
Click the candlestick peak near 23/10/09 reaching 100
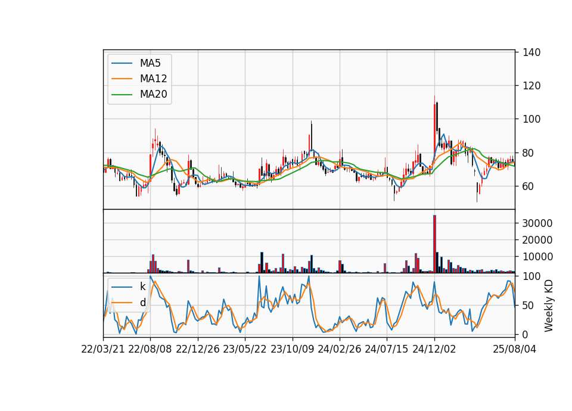(311, 136)
